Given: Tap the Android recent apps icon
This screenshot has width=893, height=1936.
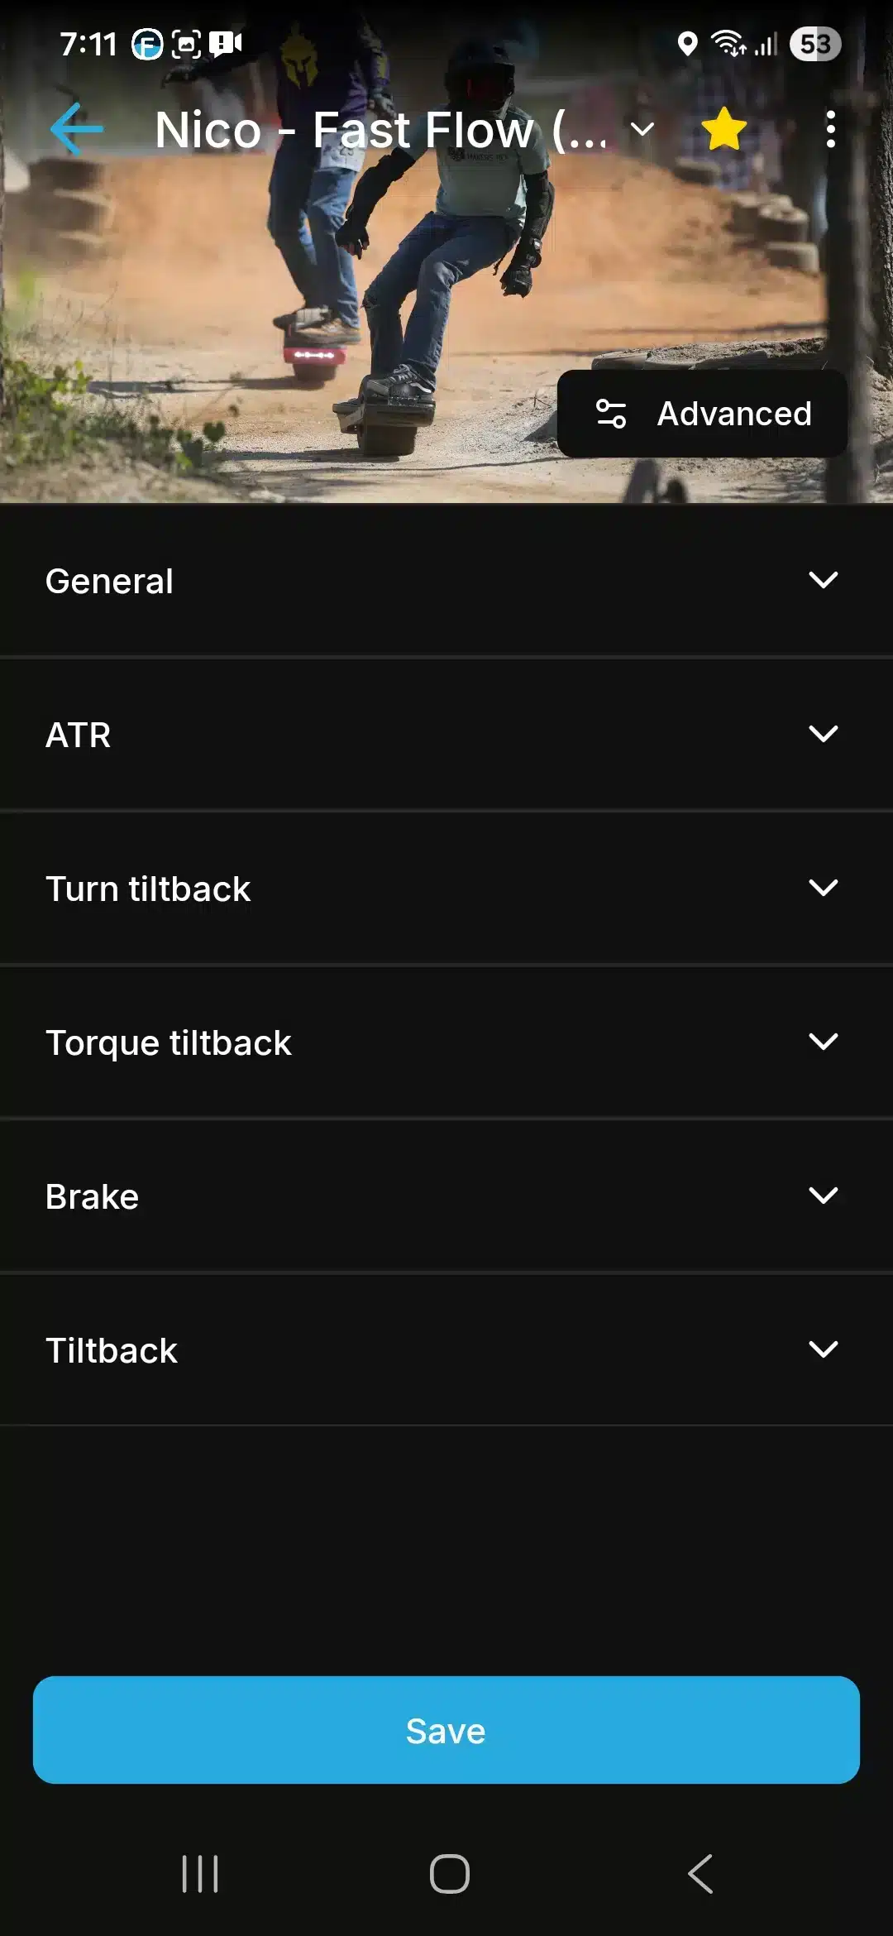Looking at the screenshot, I should (x=200, y=1874).
